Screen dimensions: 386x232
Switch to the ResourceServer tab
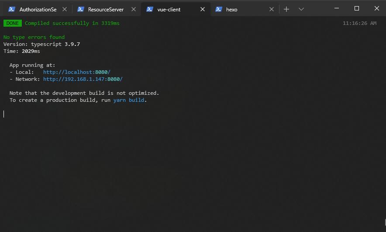point(107,9)
